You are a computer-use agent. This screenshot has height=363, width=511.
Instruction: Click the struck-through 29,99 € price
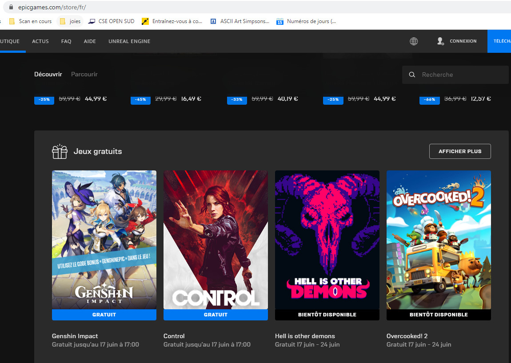click(166, 99)
